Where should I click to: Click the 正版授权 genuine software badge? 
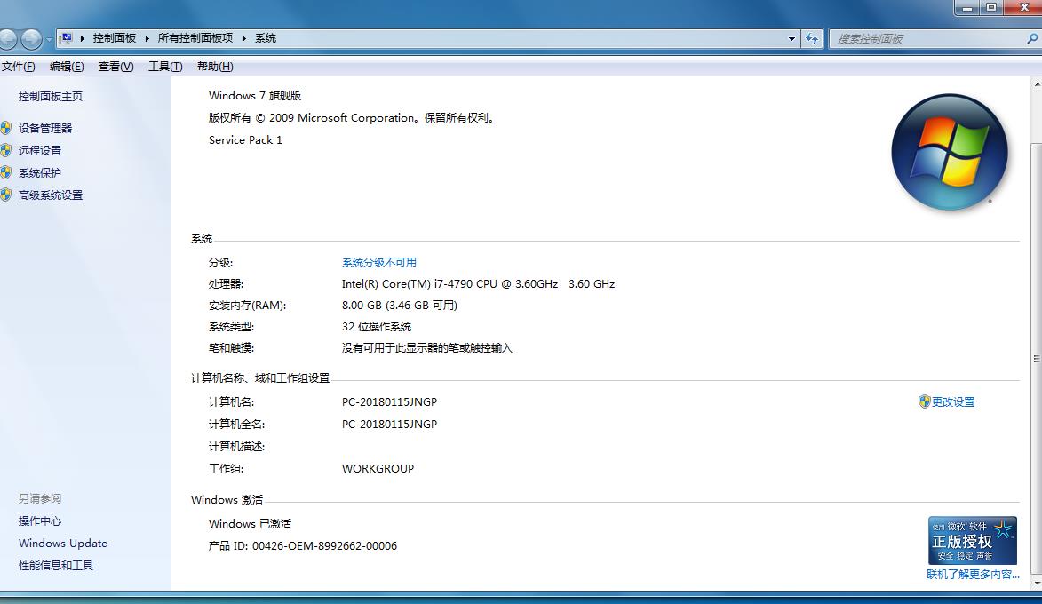972,540
